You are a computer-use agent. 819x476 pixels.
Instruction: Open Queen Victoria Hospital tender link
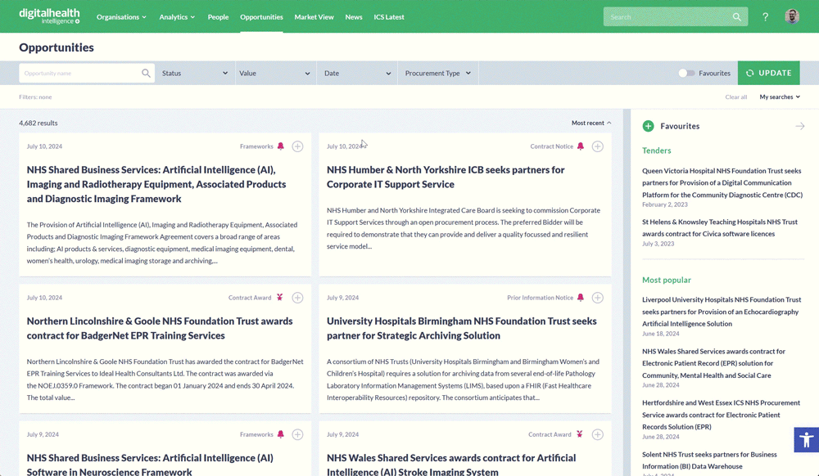[722, 182]
